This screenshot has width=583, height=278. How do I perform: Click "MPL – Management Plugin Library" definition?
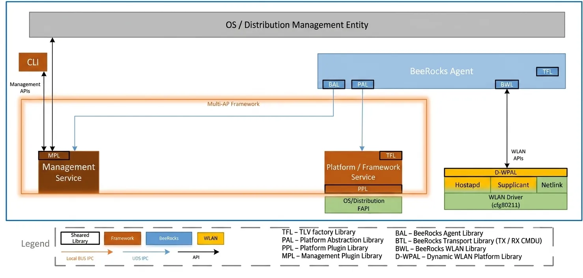[332, 256]
